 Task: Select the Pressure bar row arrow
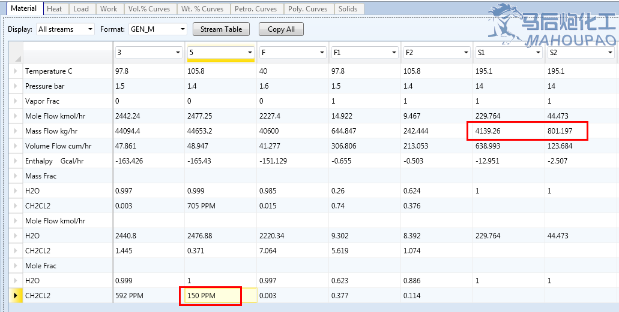click(x=16, y=86)
